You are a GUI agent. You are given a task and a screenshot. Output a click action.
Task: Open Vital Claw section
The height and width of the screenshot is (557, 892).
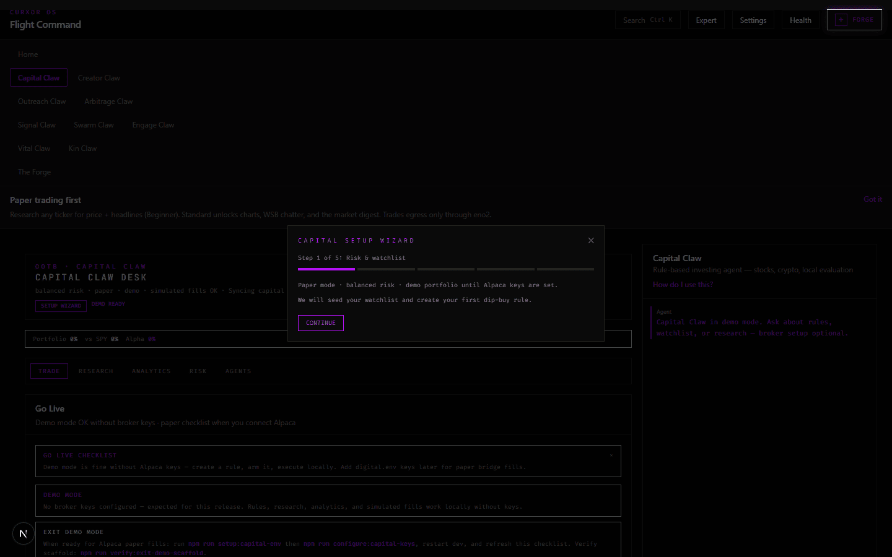click(34, 149)
